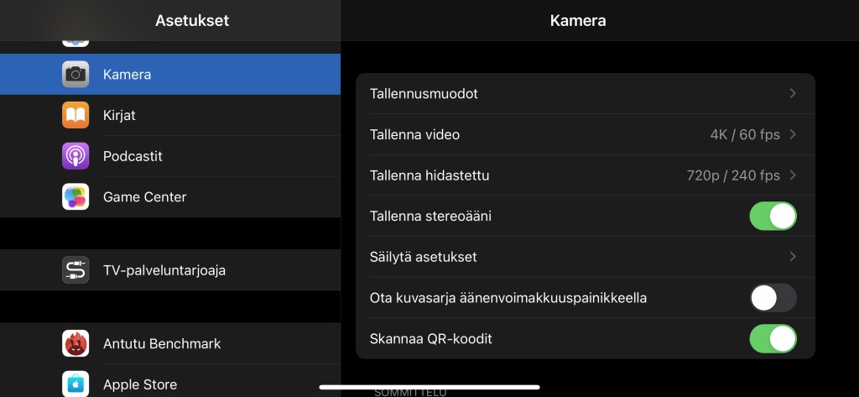Image resolution: width=859 pixels, height=397 pixels.
Task: Open the Tallenna video setting label
Action: tap(414, 134)
